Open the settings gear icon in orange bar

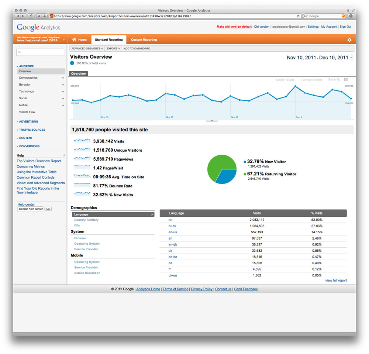(349, 40)
